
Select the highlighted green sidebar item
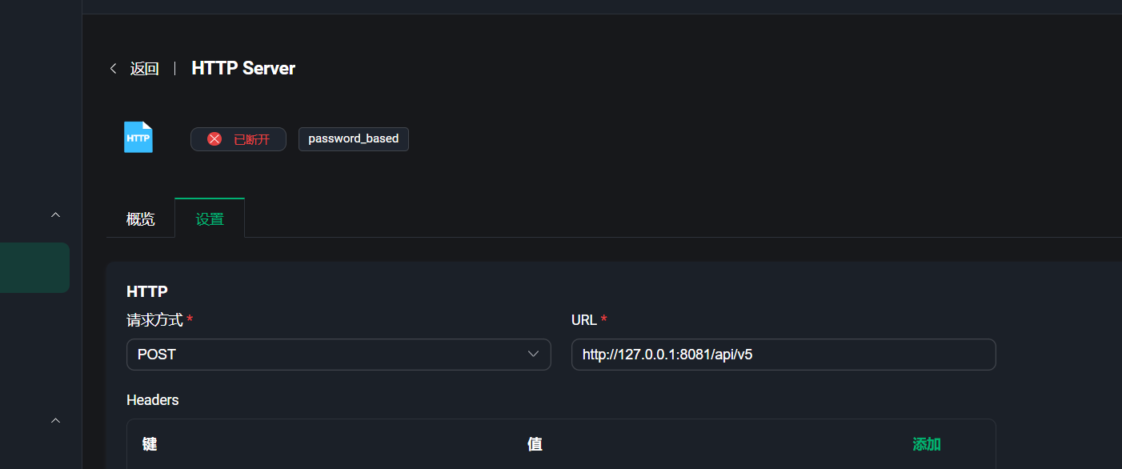pos(34,267)
